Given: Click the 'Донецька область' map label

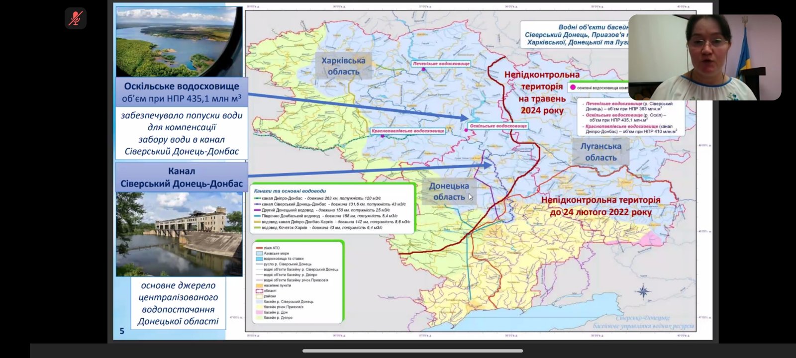Looking at the screenshot, I should [449, 191].
